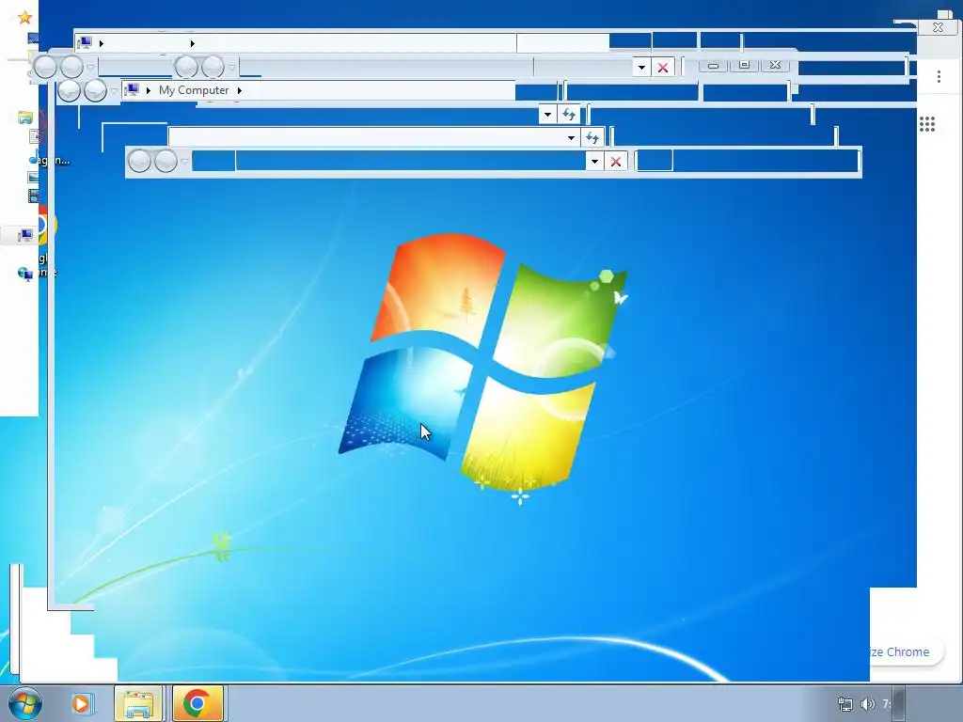Click Forward in the lowest explorer toolbar
The image size is (963, 722).
click(166, 162)
